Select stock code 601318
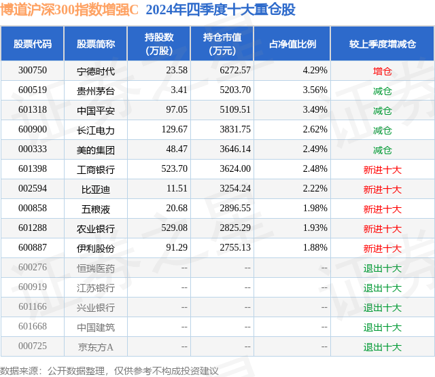This screenshot has width=435, height=377. 33,110
